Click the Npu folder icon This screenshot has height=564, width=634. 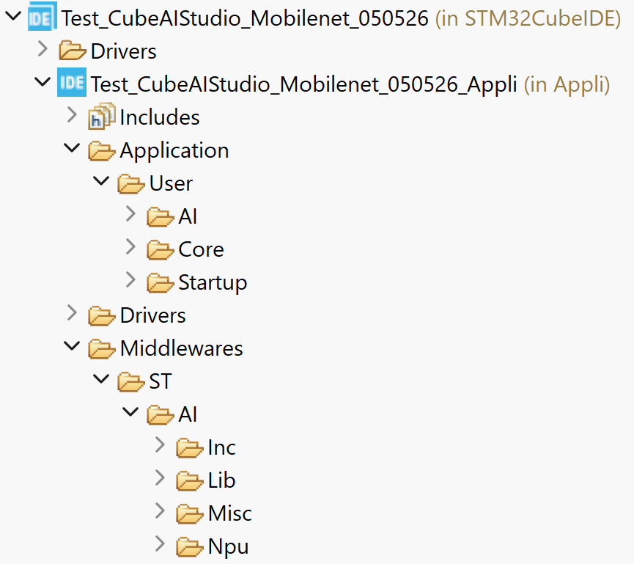click(190, 546)
